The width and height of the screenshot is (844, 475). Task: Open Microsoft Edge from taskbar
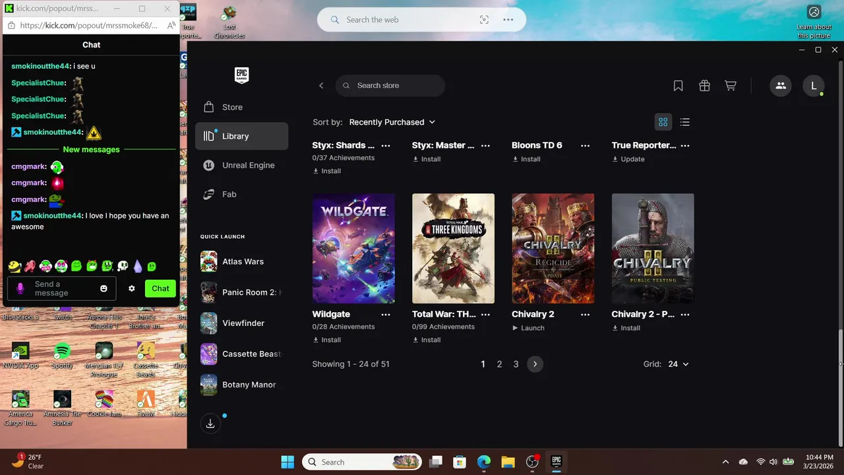pyautogui.click(x=483, y=462)
